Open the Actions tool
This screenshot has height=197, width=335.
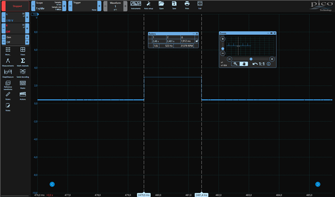(23, 96)
